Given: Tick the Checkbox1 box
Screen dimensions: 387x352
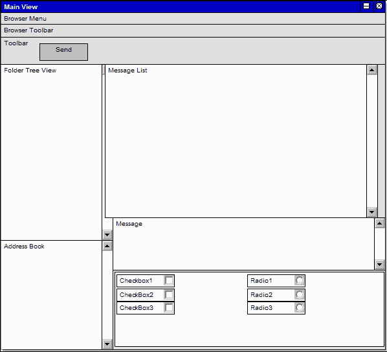Looking at the screenshot, I should point(169,281).
